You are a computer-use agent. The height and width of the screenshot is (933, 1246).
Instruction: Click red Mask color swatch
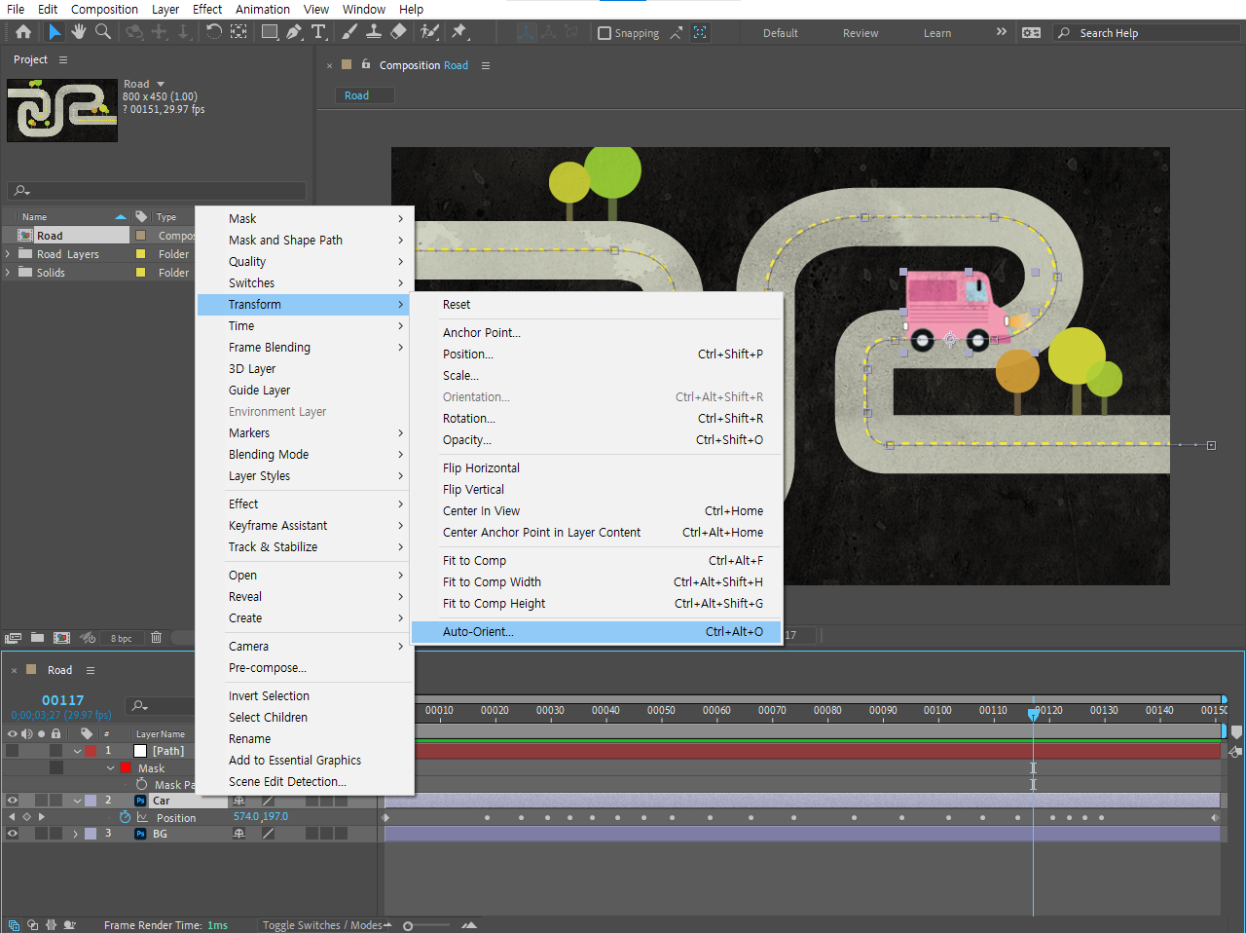[125, 768]
